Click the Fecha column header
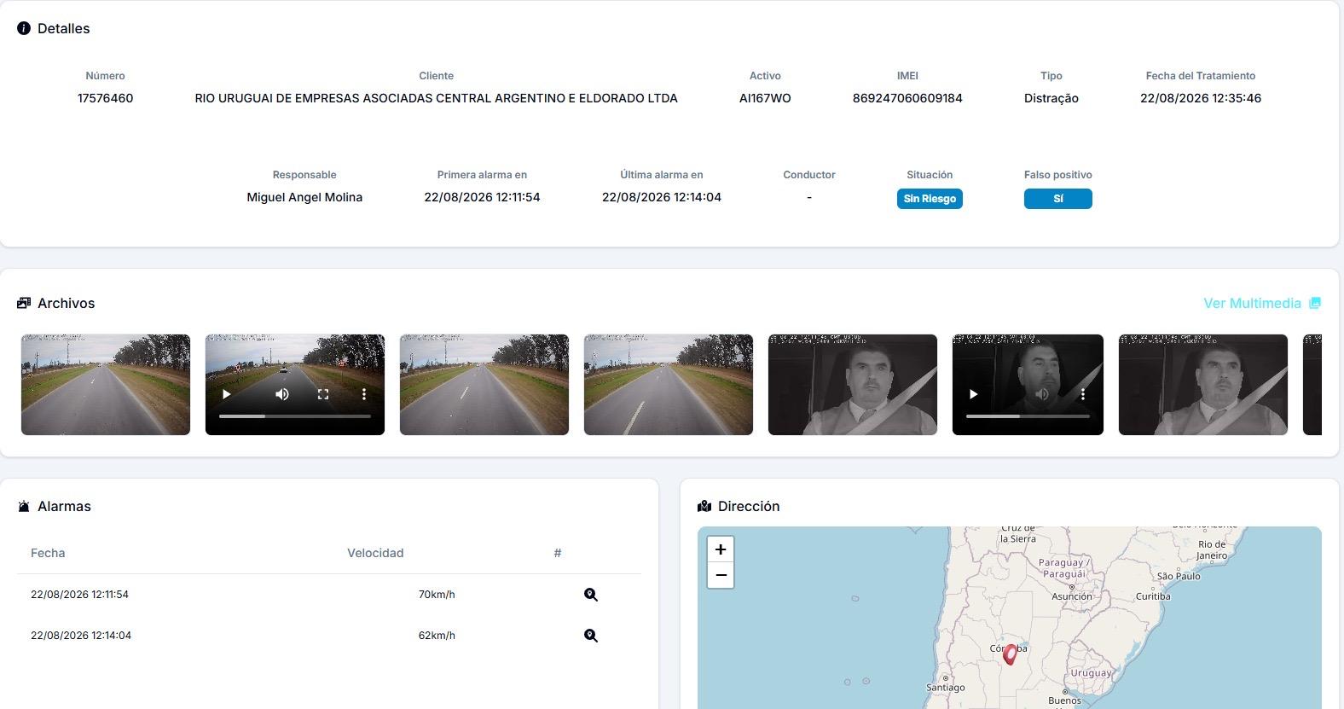Viewport: 1344px width, 709px height. pos(48,553)
